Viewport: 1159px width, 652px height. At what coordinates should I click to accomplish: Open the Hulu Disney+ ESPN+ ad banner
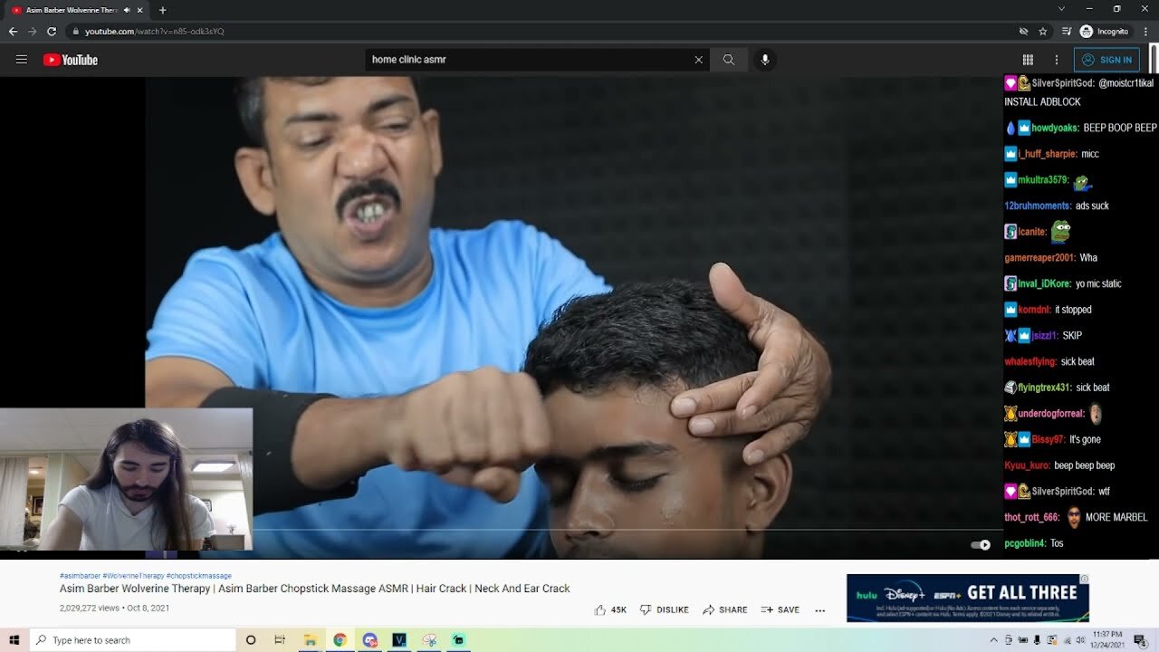967,598
